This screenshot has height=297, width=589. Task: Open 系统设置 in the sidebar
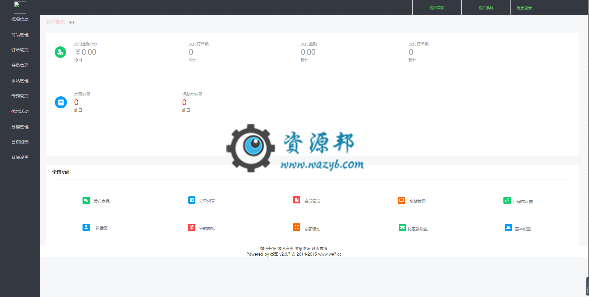pyautogui.click(x=20, y=157)
